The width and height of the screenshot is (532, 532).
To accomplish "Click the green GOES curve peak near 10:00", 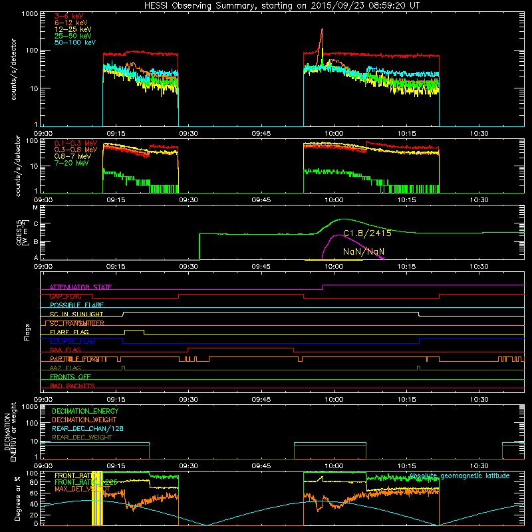I will [342, 219].
